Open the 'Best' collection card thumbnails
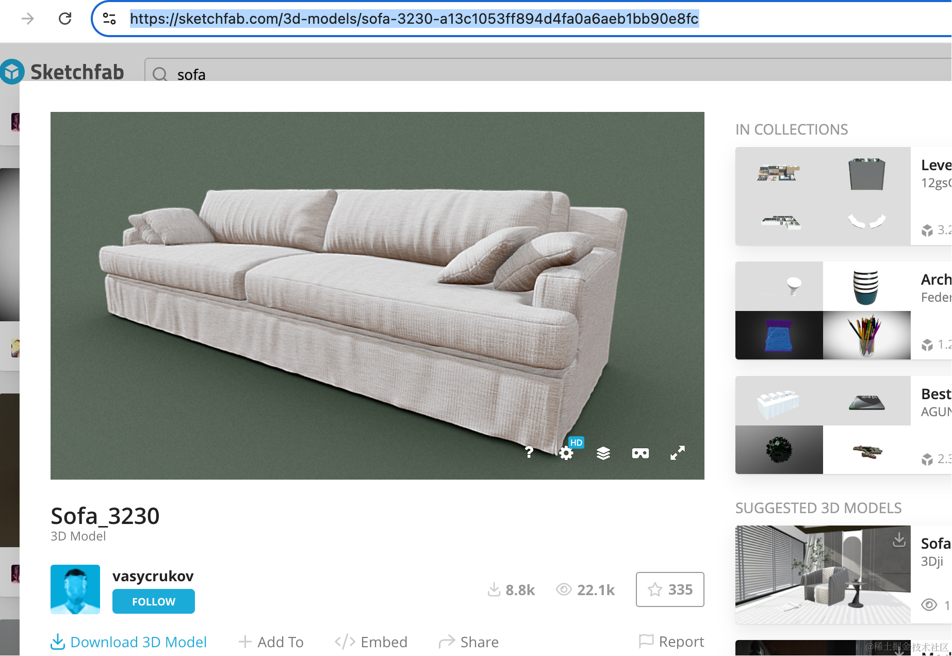The height and width of the screenshot is (656, 952). pyautogui.click(x=823, y=425)
